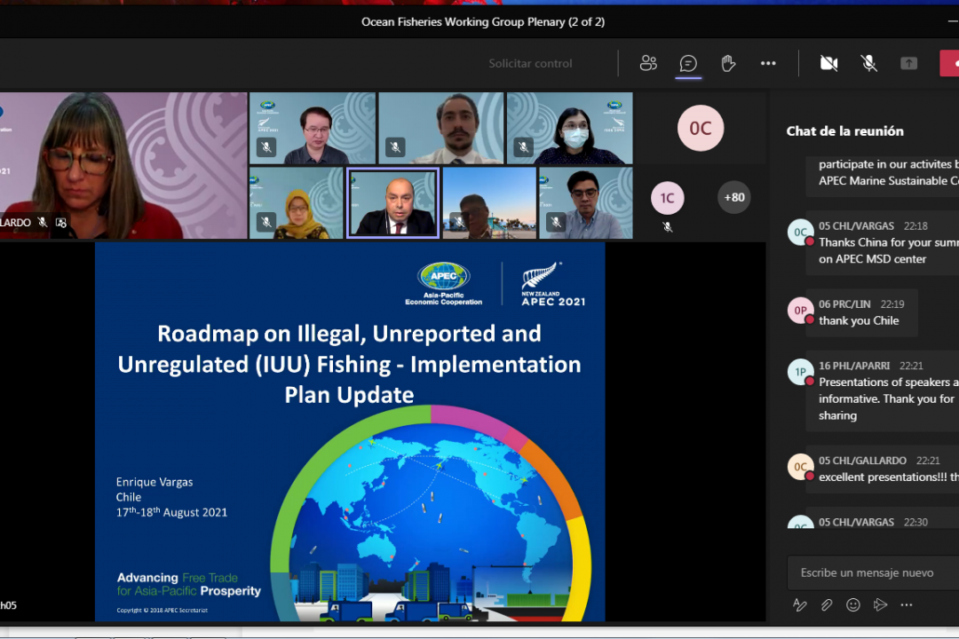Send the chat message with arrow icon

(x=880, y=604)
